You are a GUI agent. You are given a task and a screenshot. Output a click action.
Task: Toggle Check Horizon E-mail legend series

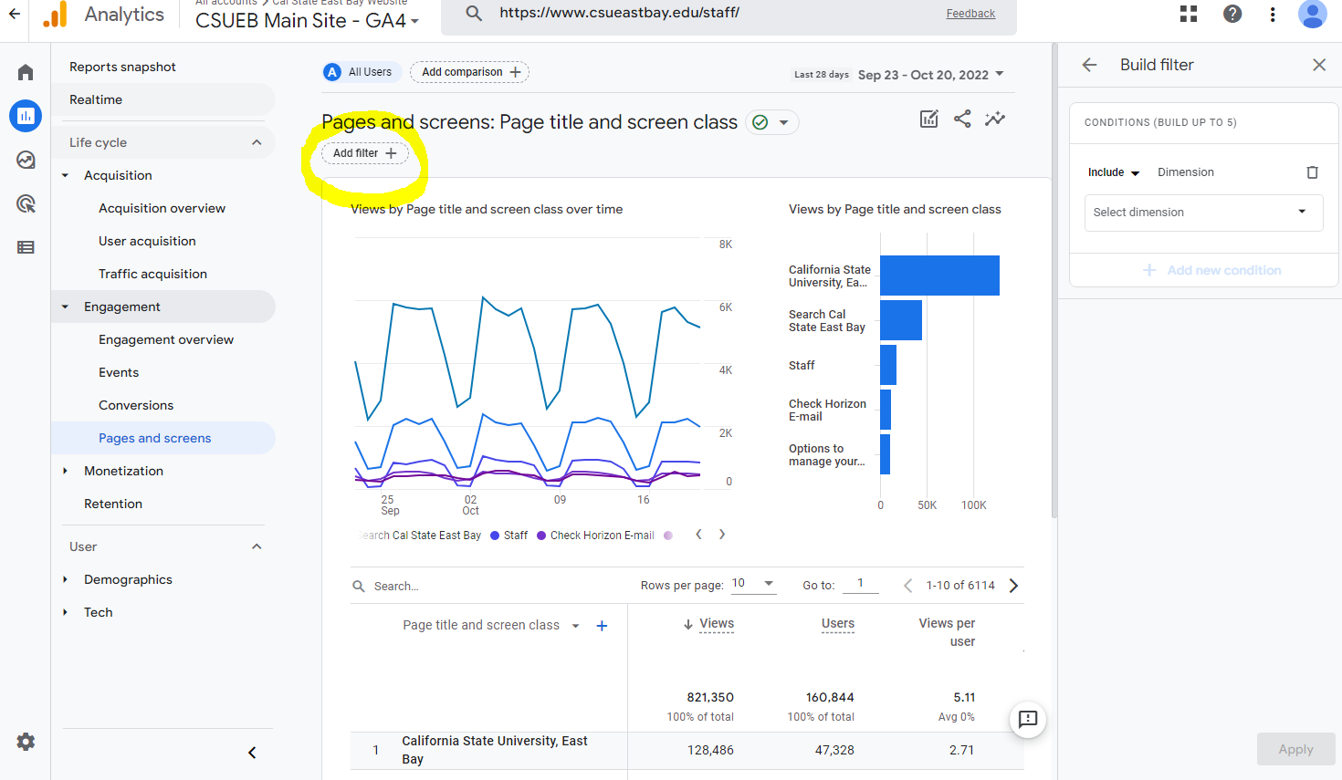coord(595,536)
